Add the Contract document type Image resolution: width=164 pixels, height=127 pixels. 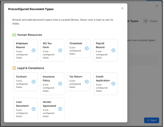[33, 82]
